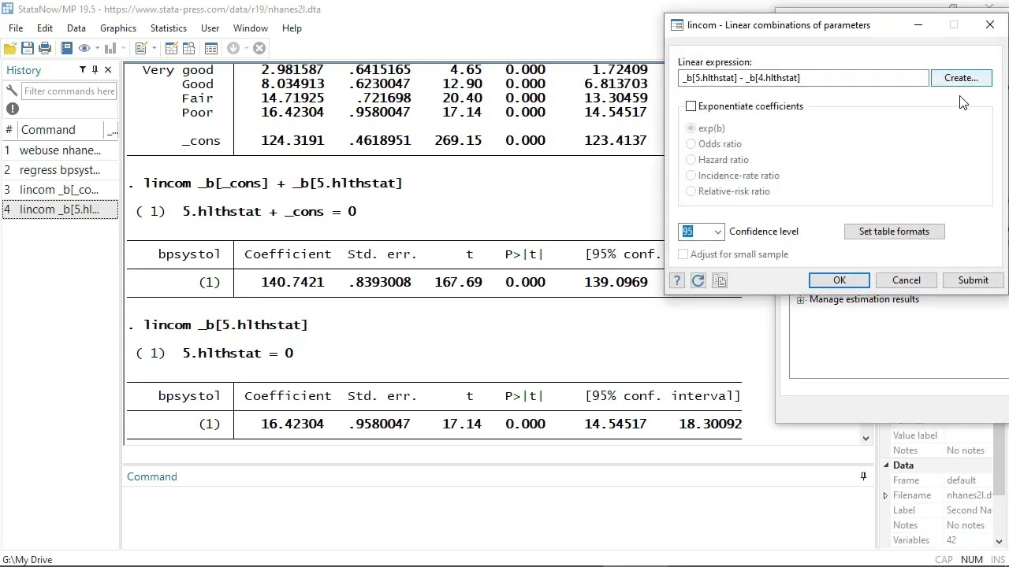Viewport: 1009px width, 567px height.
Task: Click the Print icon in toolbar
Action: tap(45, 48)
